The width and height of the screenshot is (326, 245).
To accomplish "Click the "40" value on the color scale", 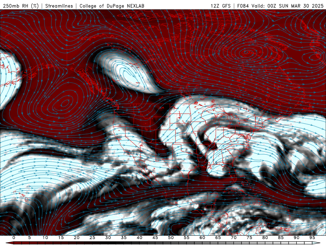I will [x=139, y=238].
